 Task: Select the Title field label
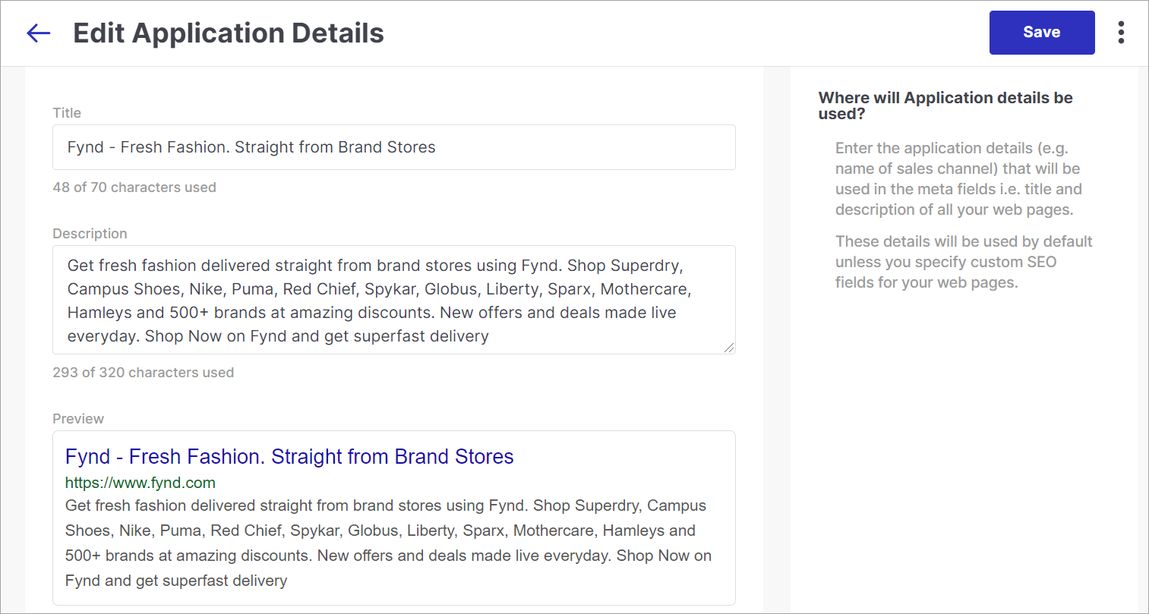[67, 113]
